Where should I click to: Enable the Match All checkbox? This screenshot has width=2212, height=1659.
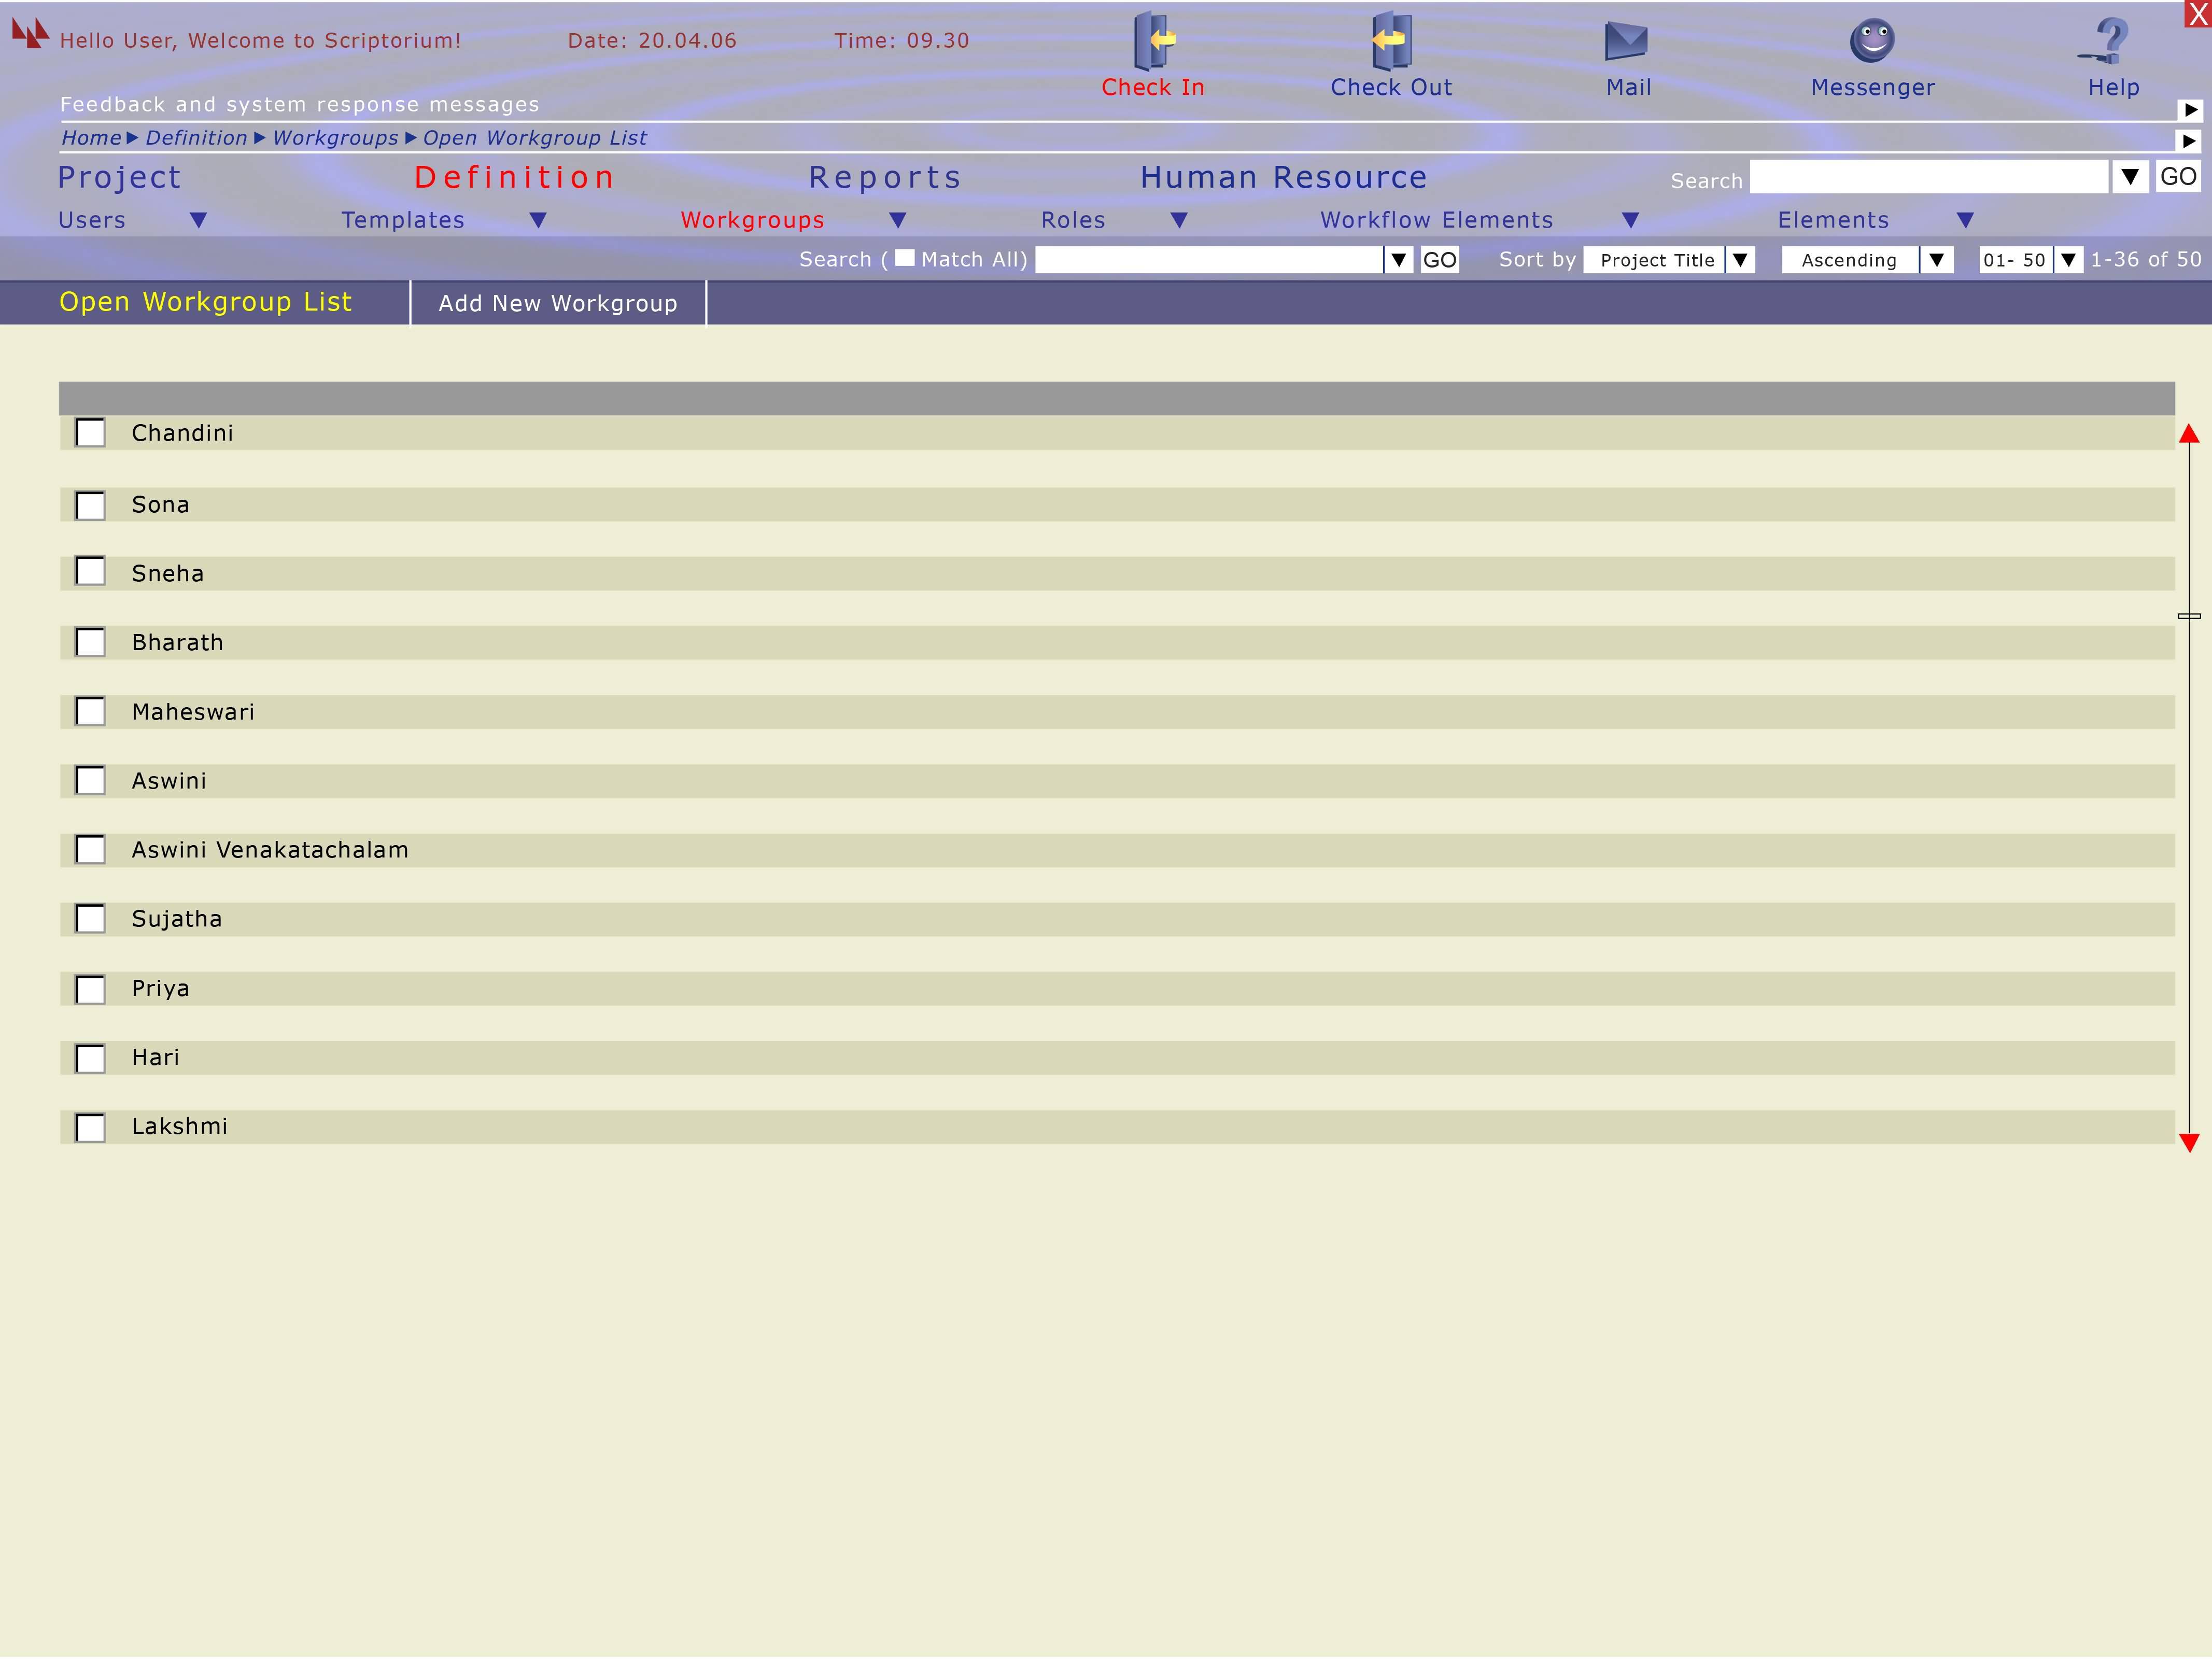click(904, 258)
